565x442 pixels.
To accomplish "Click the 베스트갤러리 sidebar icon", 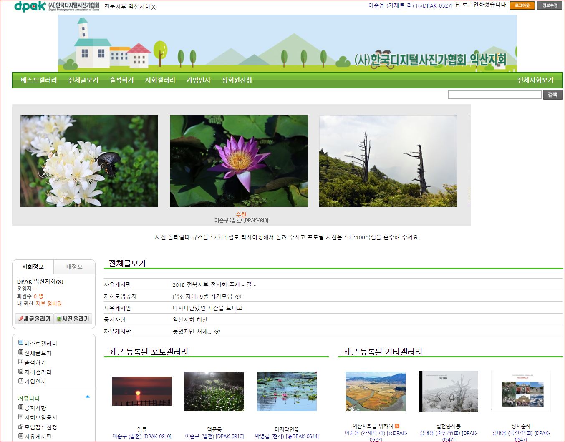I will point(20,343).
